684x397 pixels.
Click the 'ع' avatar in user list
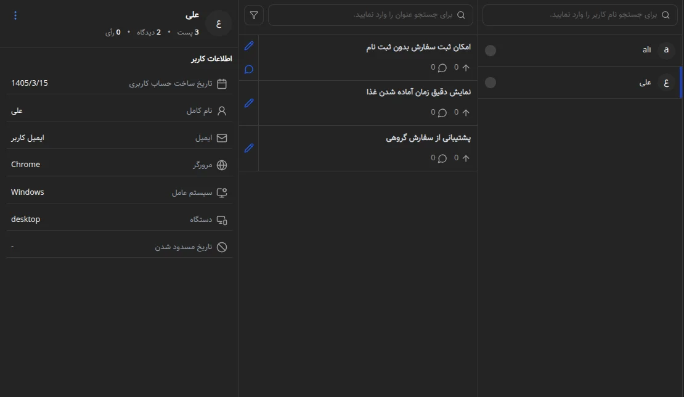pos(666,83)
